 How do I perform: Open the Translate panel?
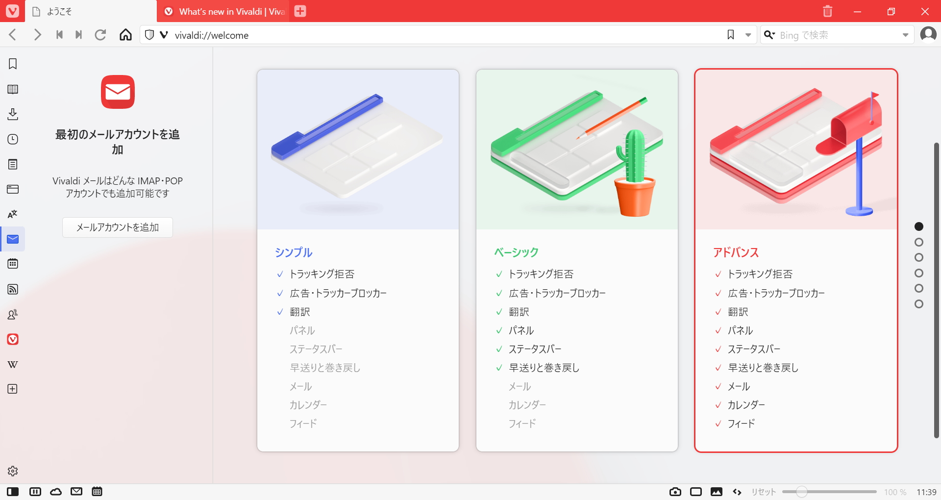pyautogui.click(x=13, y=214)
